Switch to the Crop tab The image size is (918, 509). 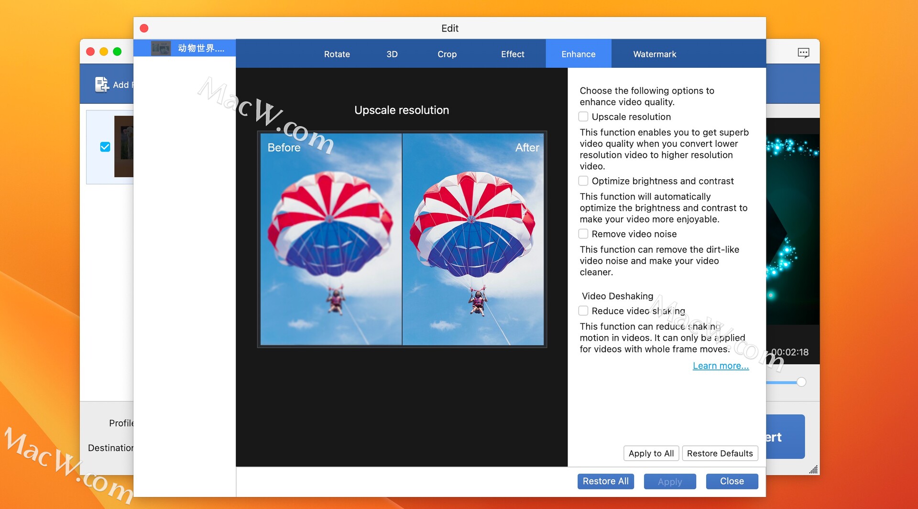tap(447, 54)
